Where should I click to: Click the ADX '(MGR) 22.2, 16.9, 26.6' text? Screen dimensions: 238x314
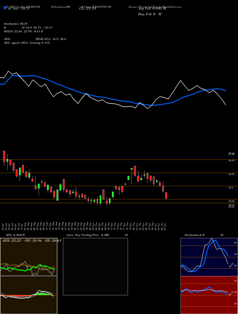point(50,39)
